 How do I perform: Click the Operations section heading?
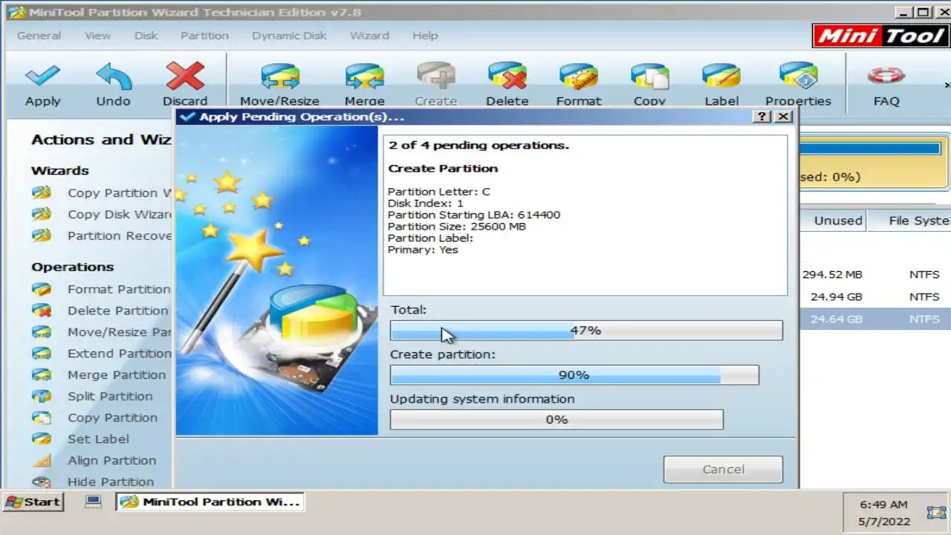click(x=72, y=267)
